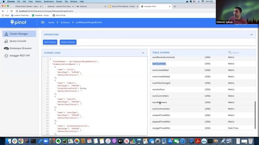Go back with the browser back arrow
259x145 pixels.
(3, 11)
